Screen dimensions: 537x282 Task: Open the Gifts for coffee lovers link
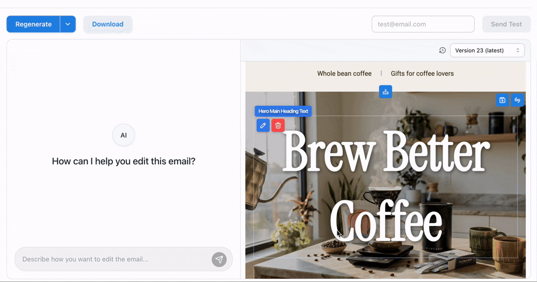pos(422,74)
